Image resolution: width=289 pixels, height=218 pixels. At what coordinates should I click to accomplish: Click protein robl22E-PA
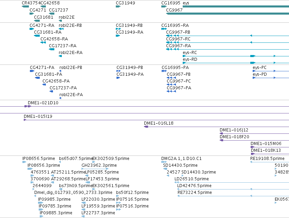[71, 95]
